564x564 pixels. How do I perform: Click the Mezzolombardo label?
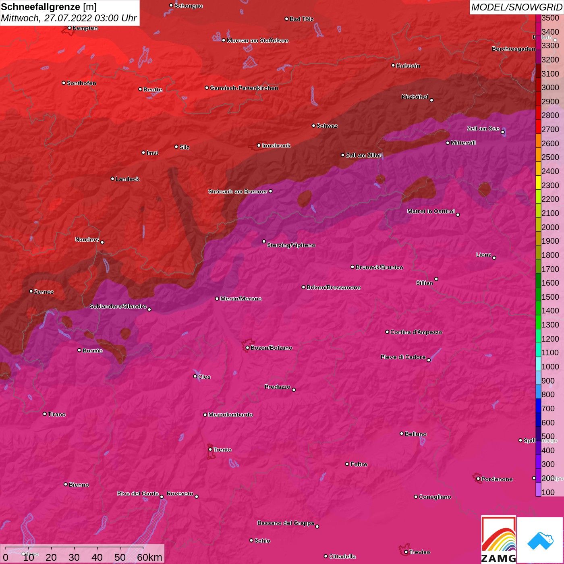230,415
